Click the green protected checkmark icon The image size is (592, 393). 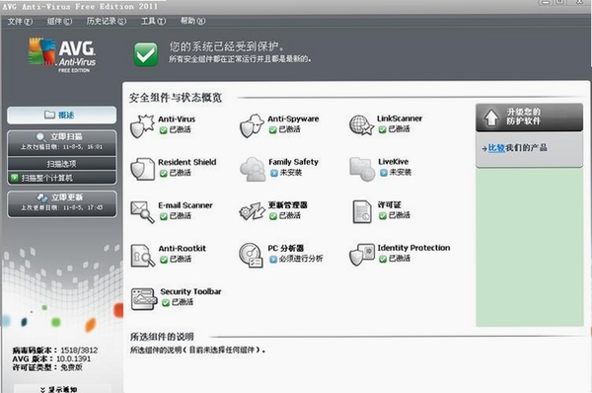coord(146,54)
